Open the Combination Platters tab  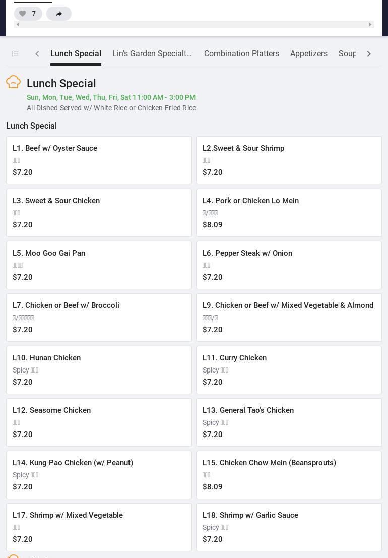pyautogui.click(x=241, y=54)
